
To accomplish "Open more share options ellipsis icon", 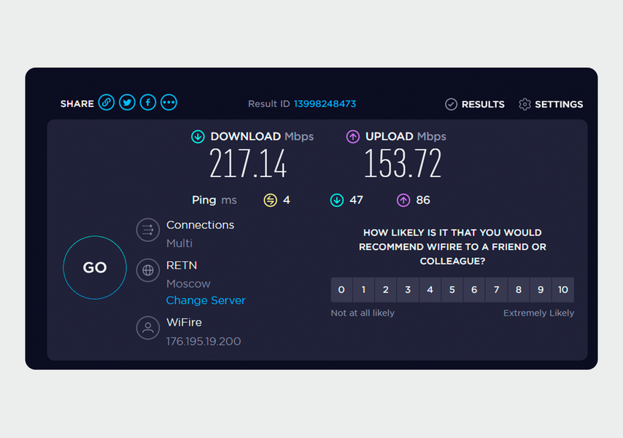I will [x=169, y=103].
